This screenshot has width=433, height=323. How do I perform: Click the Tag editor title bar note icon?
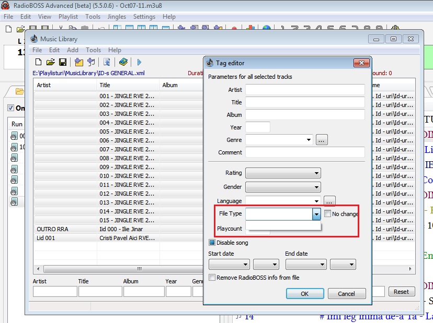pos(210,63)
